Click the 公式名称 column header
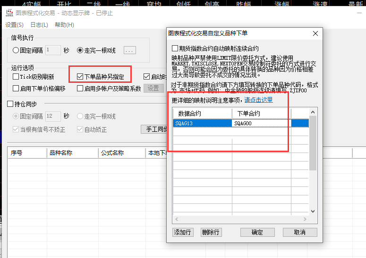 pos(122,153)
